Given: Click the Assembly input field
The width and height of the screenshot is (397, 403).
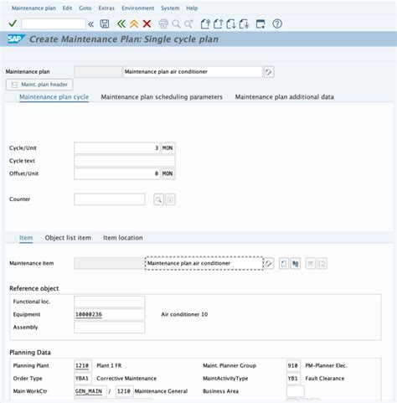Looking at the screenshot, I should click(110, 328).
